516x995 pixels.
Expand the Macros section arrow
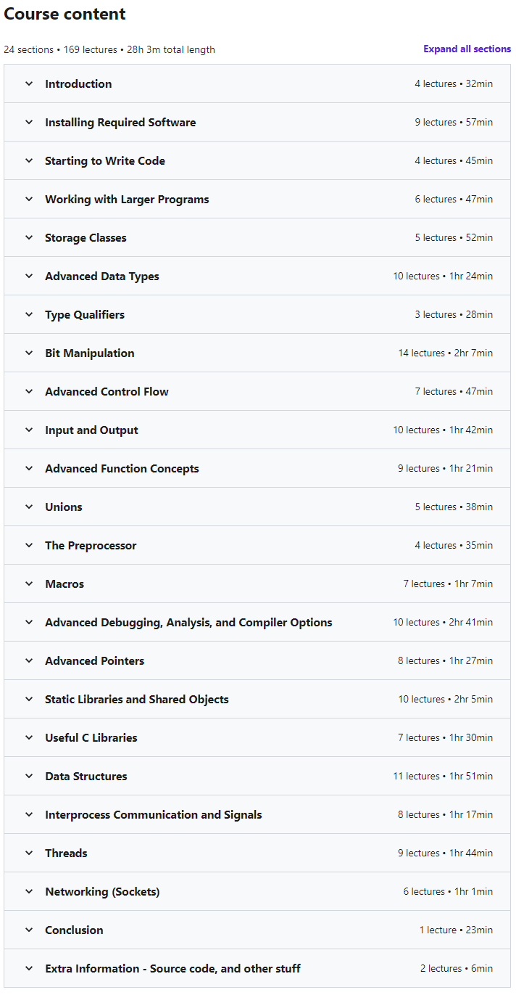tap(29, 584)
